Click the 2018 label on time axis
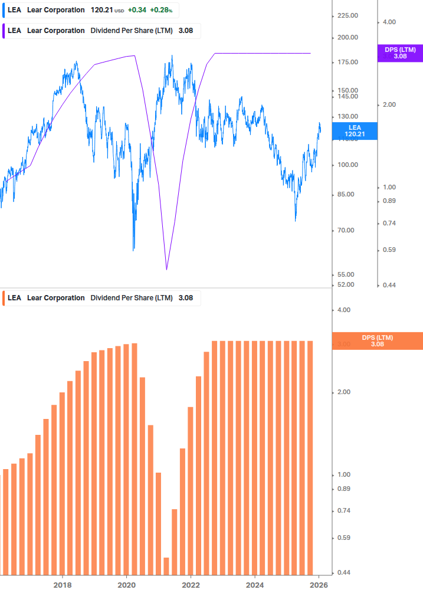This screenshot has height=593, width=423. 63,585
